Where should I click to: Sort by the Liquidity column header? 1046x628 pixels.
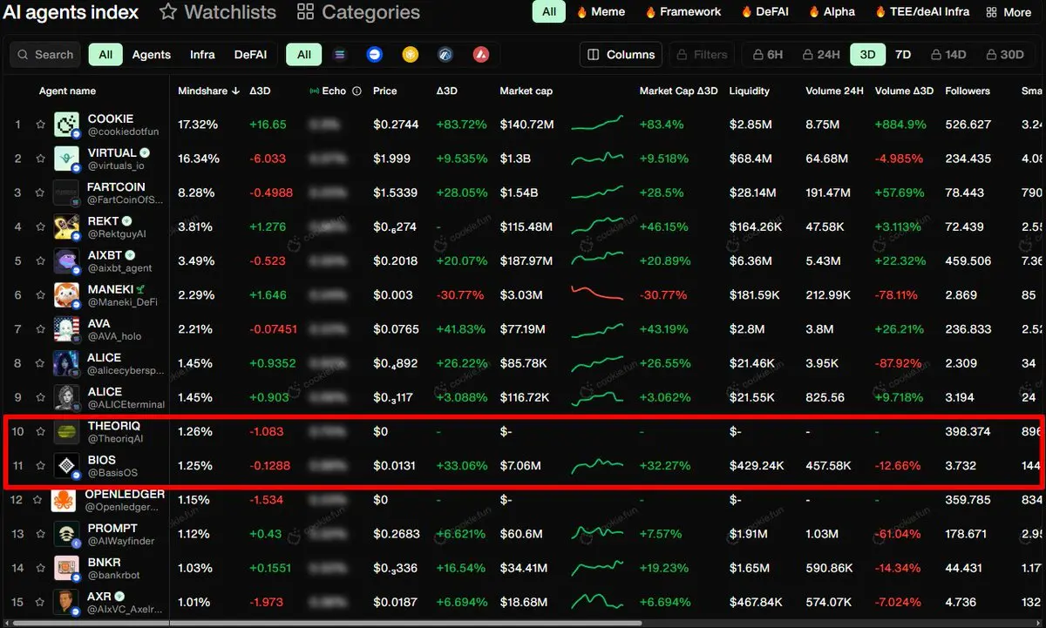pos(749,91)
